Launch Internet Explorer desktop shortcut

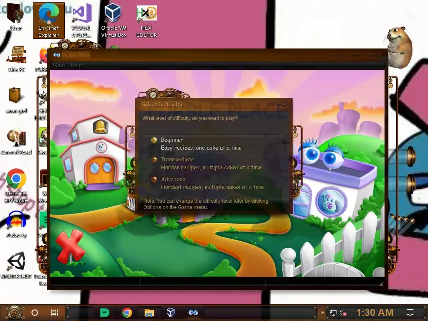[x=48, y=20]
